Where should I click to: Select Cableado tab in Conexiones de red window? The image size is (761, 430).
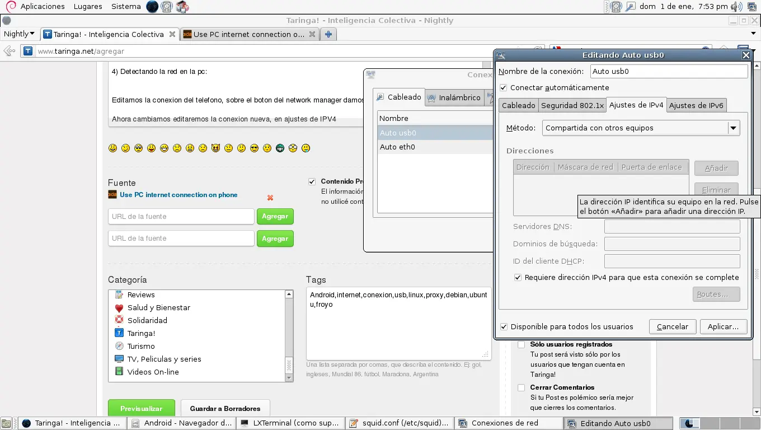tap(399, 97)
